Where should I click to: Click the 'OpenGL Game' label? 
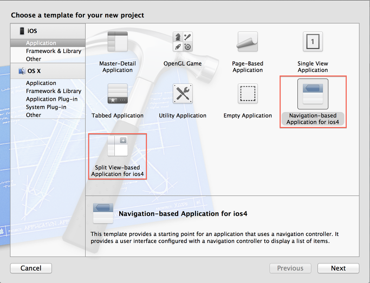coord(183,63)
